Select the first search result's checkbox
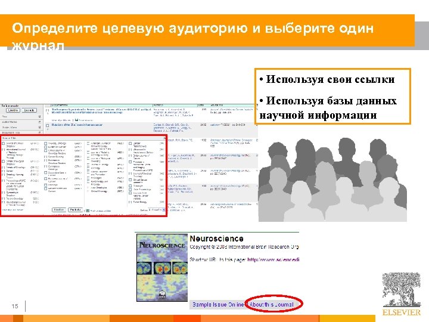The width and height of the screenshot is (429, 322). (x=47, y=111)
